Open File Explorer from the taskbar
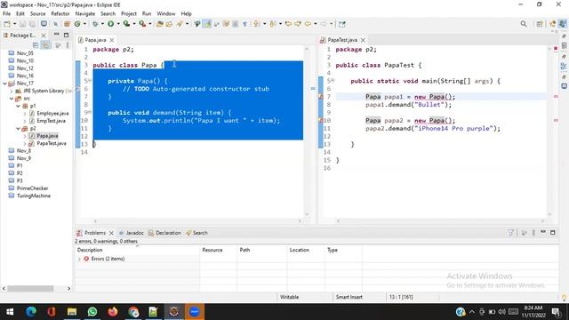Screen dimensions: 569x320 pos(72,312)
